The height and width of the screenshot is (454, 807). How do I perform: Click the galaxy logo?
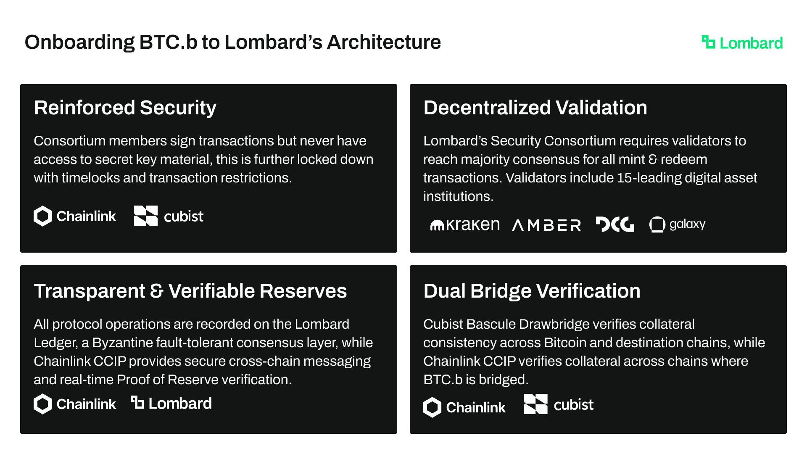(x=677, y=224)
